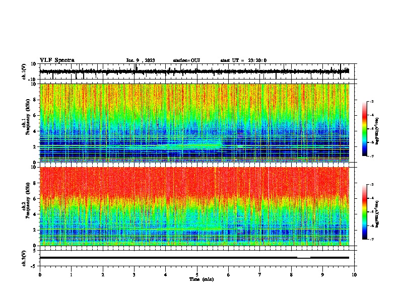Click inside the ch.2 spectrogram image
399x308 pixels.
[194, 206]
